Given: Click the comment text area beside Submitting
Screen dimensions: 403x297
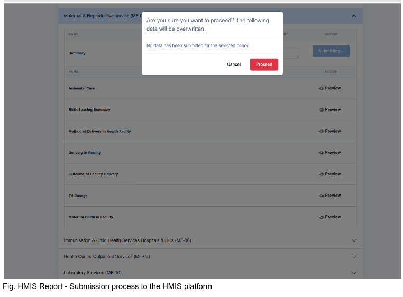Looking at the screenshot, I should 291,53.
